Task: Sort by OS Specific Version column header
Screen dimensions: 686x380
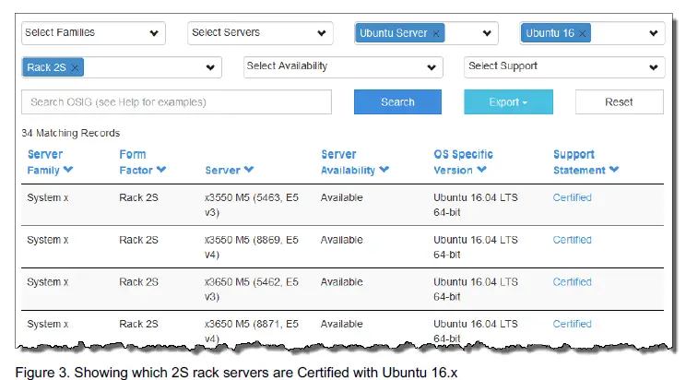Action: coord(463,162)
